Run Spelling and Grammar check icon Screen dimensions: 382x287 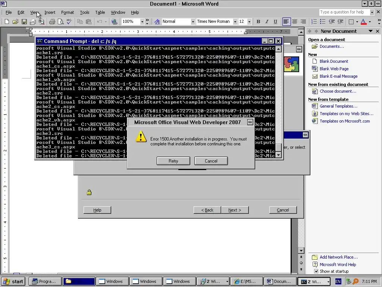(69, 22)
